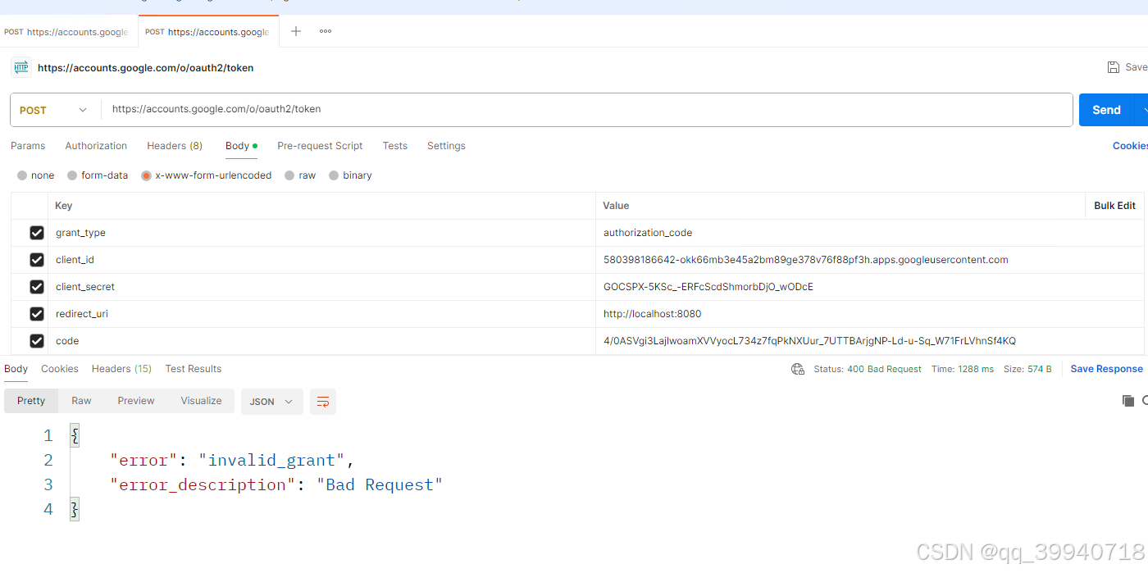Open the request Headers (8) tab
The image size is (1148, 573).
point(175,146)
